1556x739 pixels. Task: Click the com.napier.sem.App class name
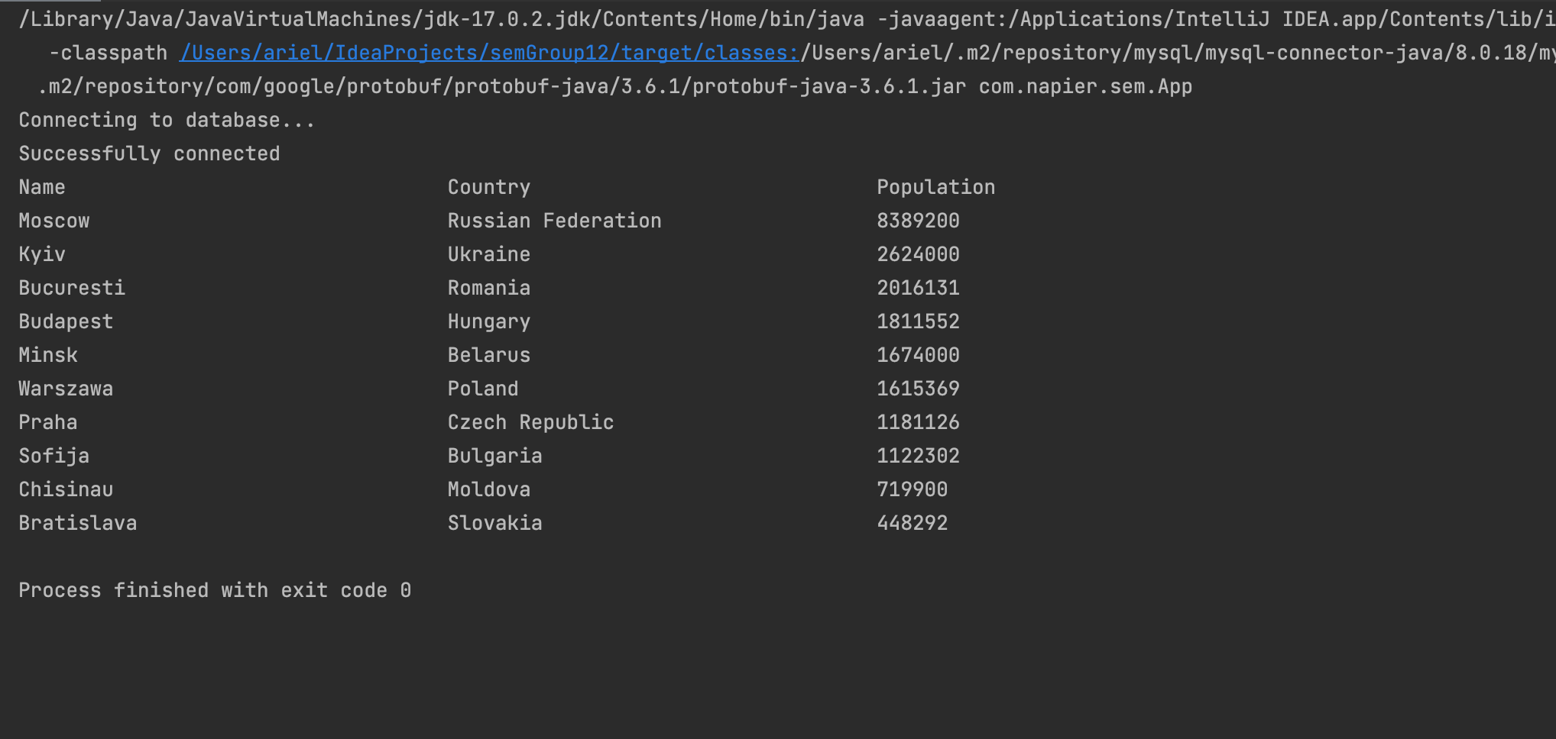[x=1085, y=86]
